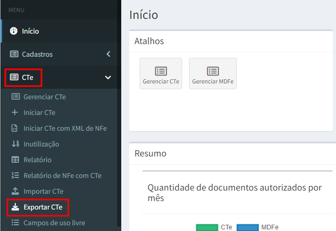Expand the Cadastros menu chevron
The image size is (336, 231).
click(108, 54)
